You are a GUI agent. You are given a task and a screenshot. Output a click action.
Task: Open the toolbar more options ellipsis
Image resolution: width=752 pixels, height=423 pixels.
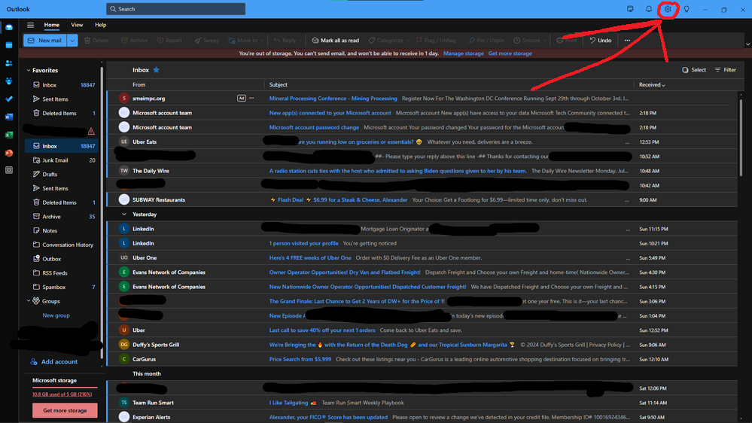[627, 41]
